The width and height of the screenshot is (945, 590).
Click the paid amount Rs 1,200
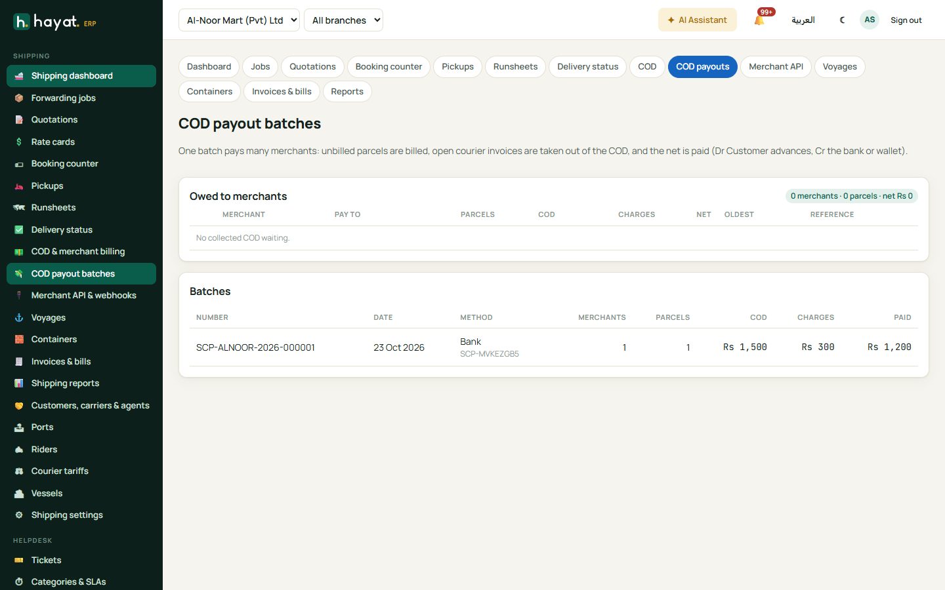coord(889,347)
